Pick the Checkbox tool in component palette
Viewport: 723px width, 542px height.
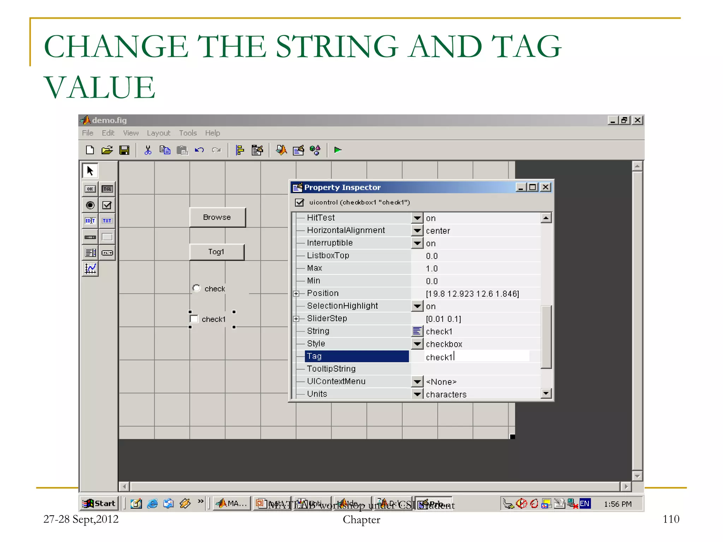107,205
